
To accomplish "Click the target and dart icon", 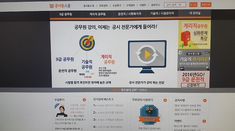I will [87, 43].
